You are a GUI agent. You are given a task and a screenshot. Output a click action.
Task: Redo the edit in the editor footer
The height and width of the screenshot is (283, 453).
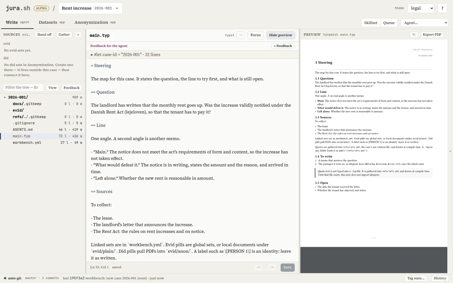[272, 267]
